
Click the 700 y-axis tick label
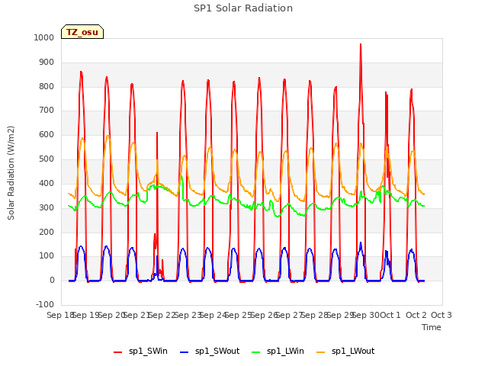coord(47,110)
